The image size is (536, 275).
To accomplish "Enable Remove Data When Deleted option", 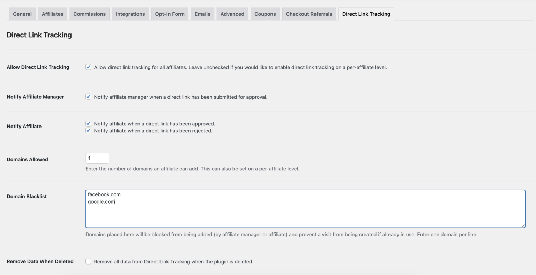I will tap(88, 261).
